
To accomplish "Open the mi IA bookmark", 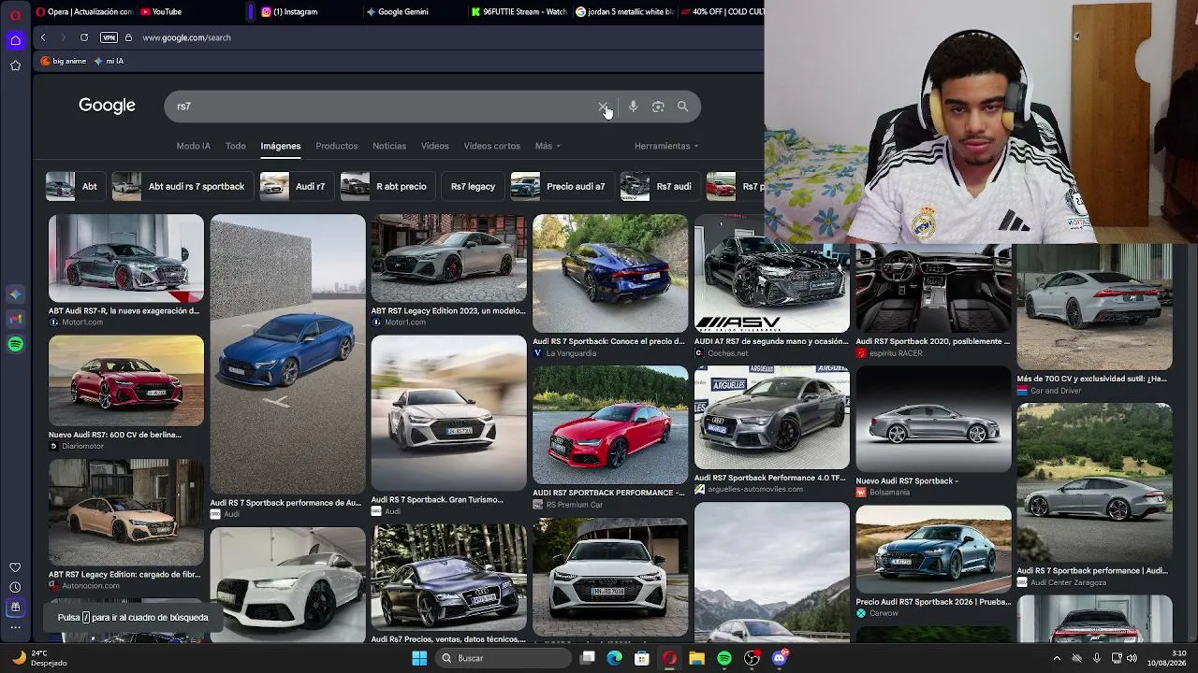I will tap(109, 61).
